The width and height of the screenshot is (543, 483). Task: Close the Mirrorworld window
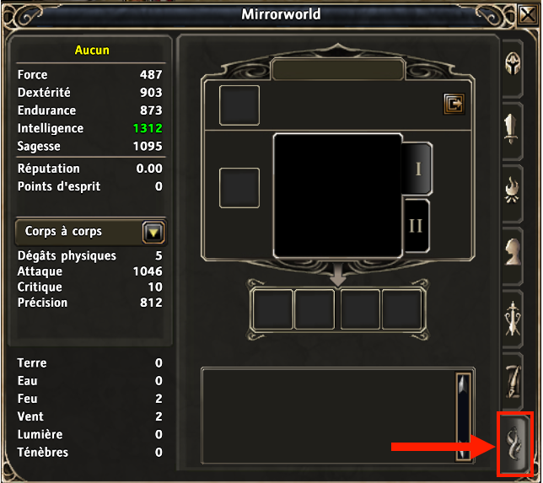tap(528, 15)
